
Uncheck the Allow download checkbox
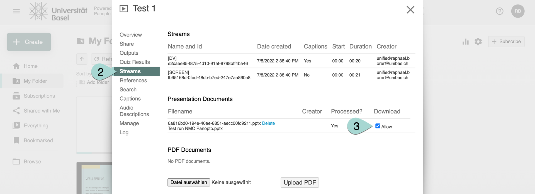coord(378,126)
